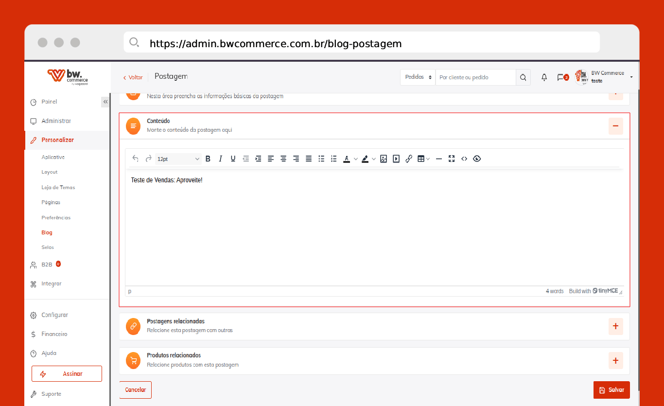Toggle bold formatting
The image size is (664, 406).
pyautogui.click(x=208, y=159)
